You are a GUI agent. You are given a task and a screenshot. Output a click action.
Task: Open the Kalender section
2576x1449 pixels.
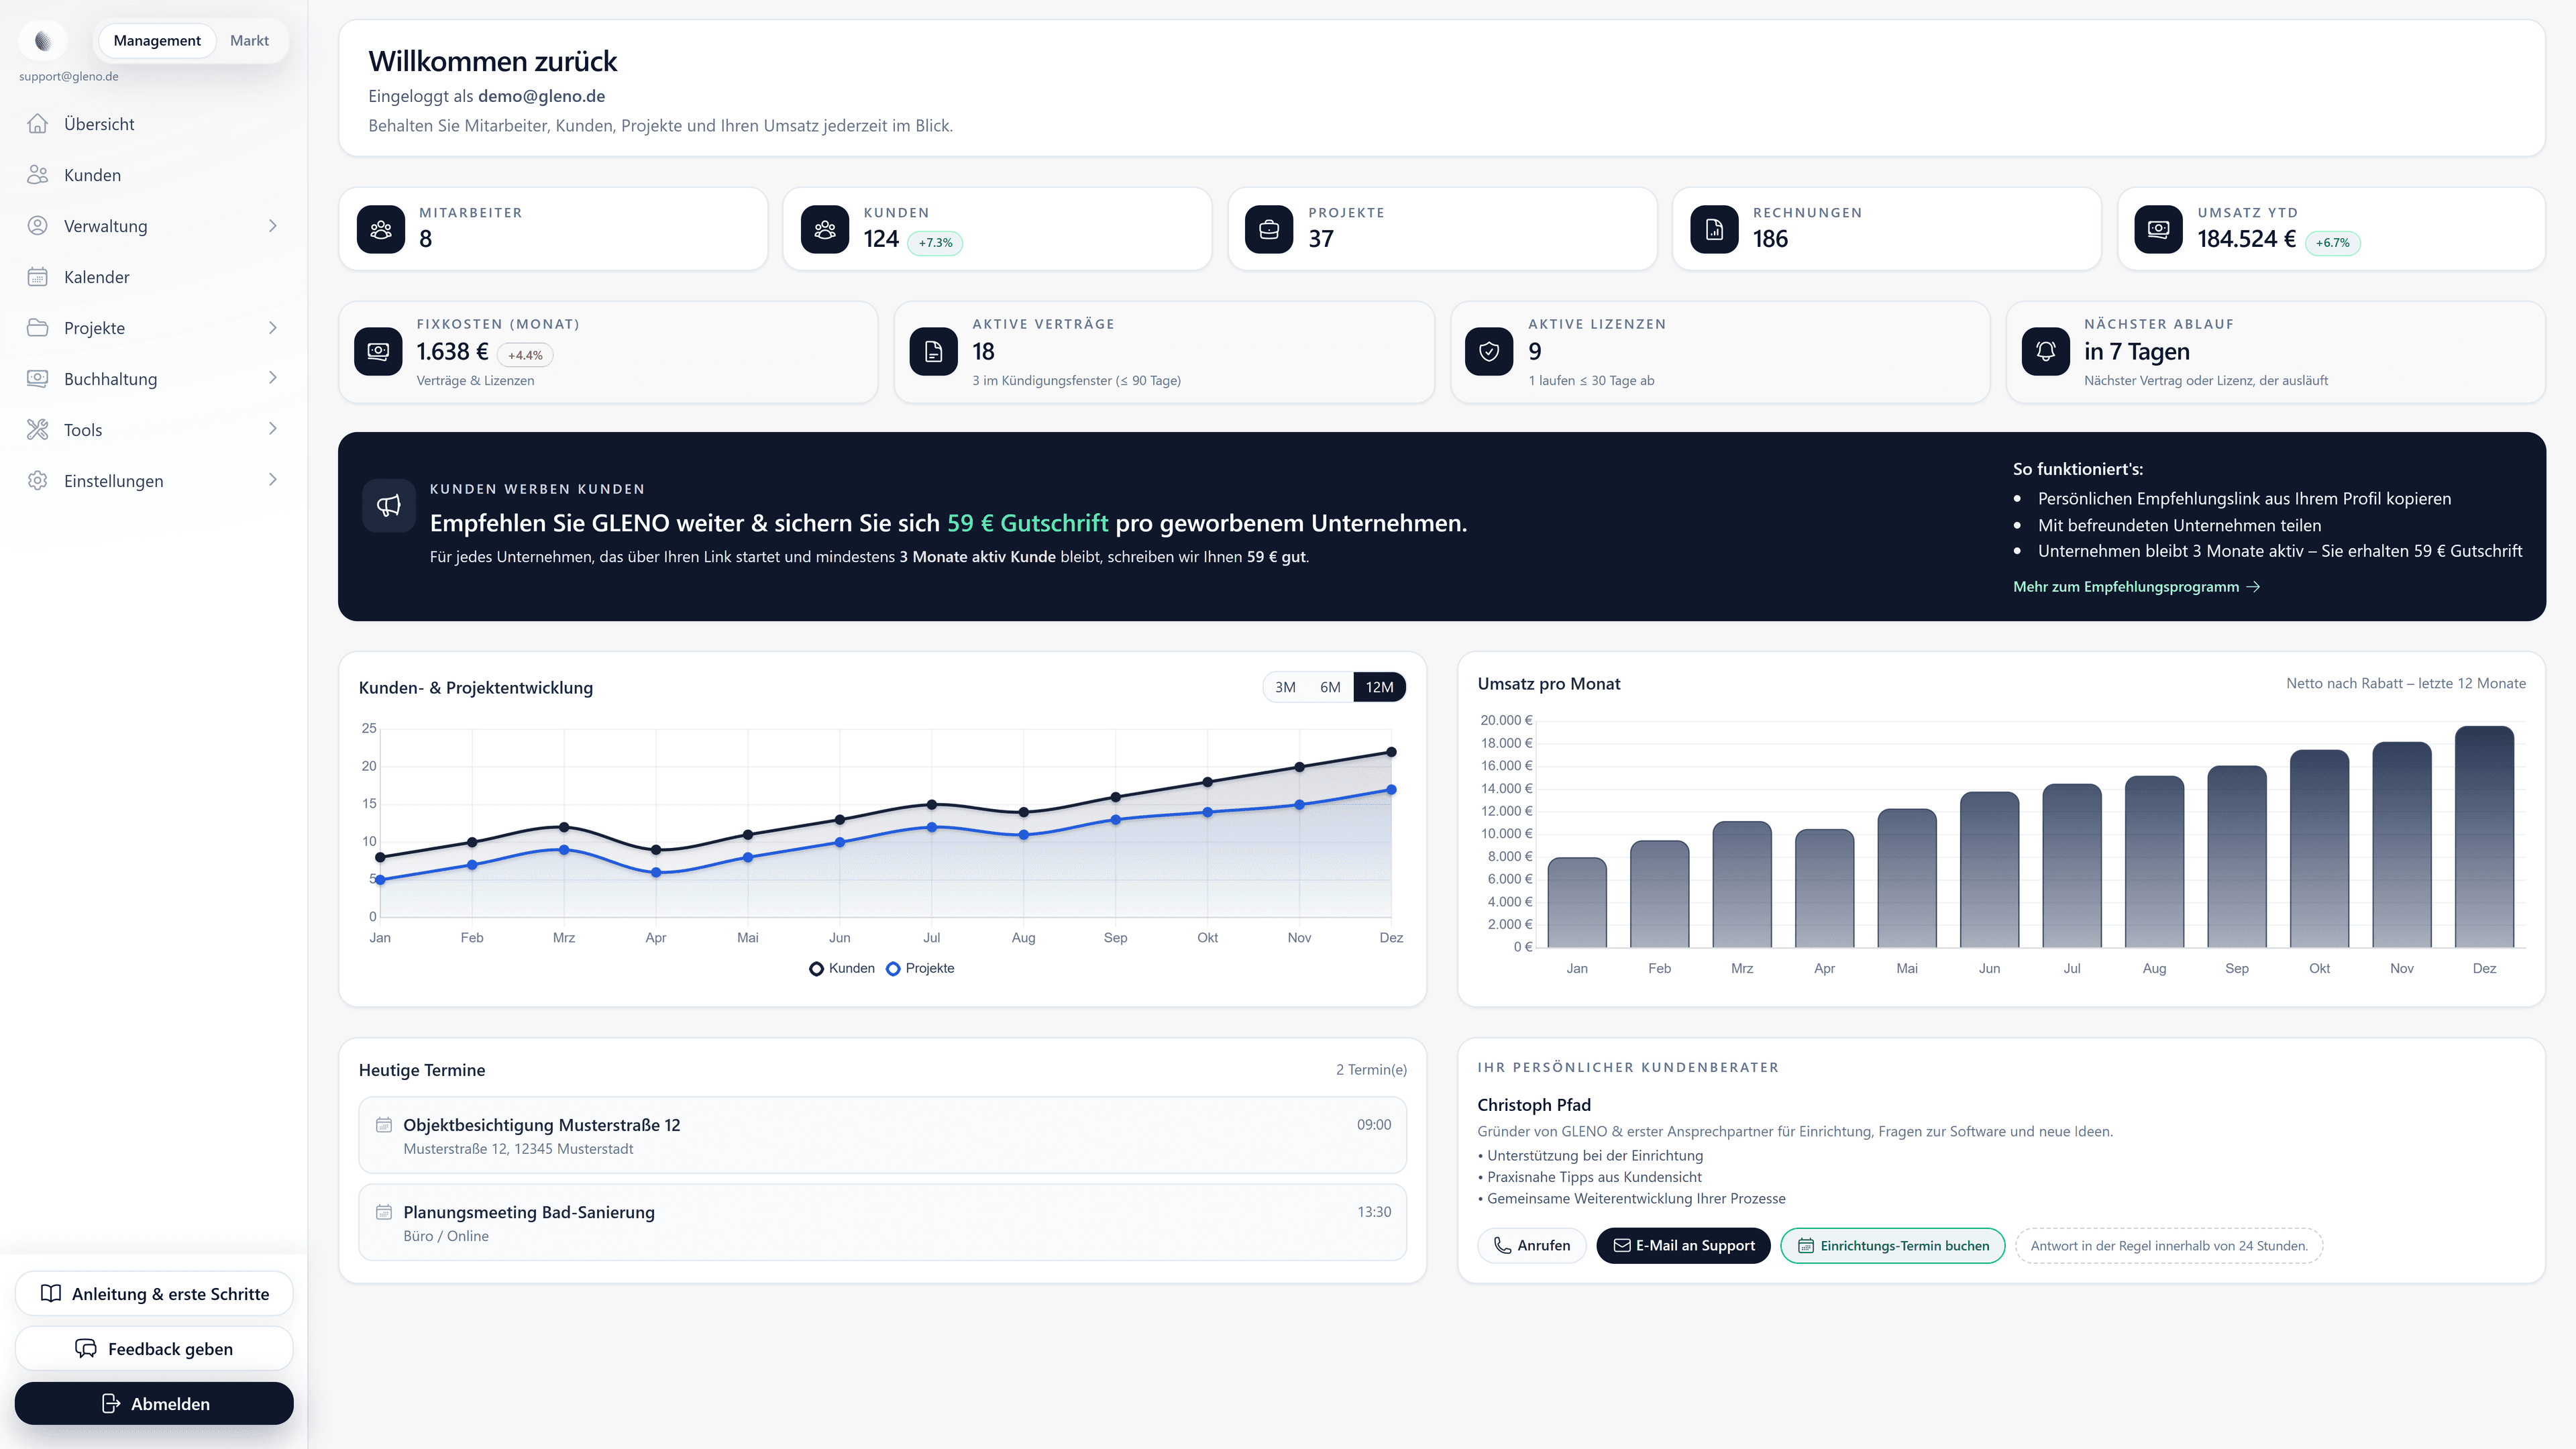tap(97, 277)
